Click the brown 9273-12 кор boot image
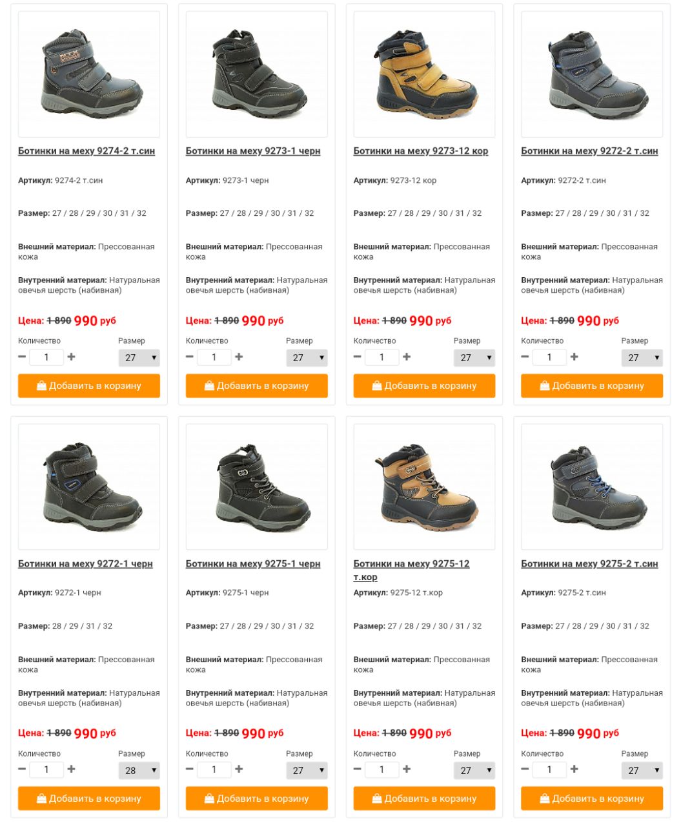 tap(424, 74)
